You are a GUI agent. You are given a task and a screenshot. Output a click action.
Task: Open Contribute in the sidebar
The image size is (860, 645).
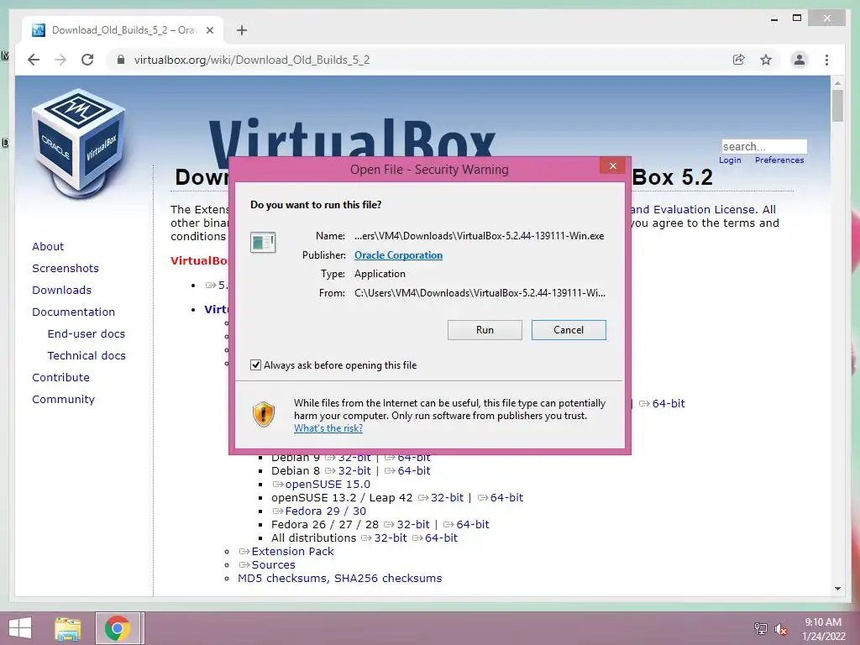[60, 377]
